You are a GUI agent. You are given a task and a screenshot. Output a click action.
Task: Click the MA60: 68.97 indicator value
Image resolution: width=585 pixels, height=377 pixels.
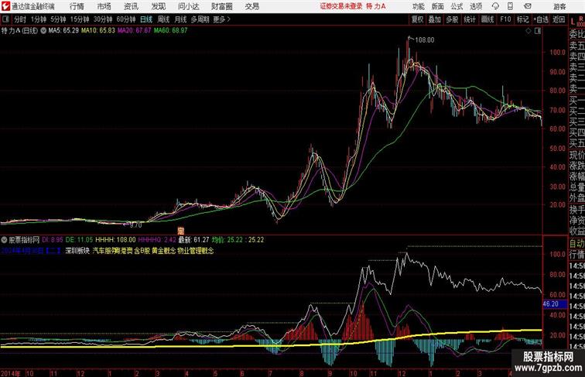click(x=170, y=31)
